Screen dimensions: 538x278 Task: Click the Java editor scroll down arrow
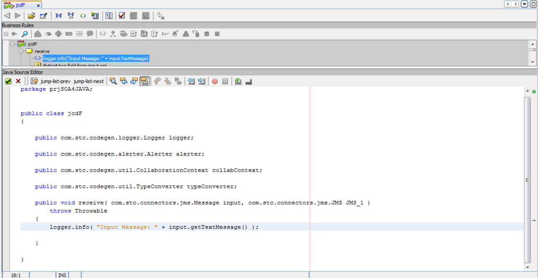[527, 267]
